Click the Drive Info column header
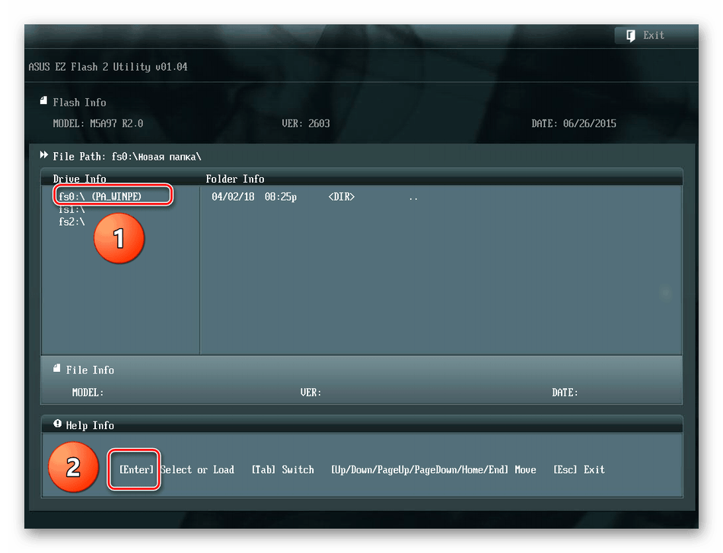Image resolution: width=723 pixels, height=553 pixels. (79, 179)
